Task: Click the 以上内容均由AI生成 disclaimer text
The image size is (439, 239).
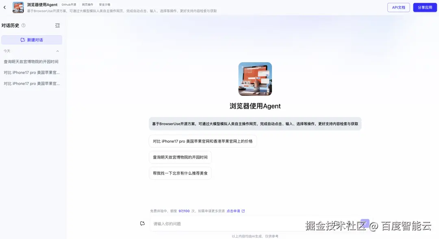Action: pyautogui.click(x=255, y=236)
